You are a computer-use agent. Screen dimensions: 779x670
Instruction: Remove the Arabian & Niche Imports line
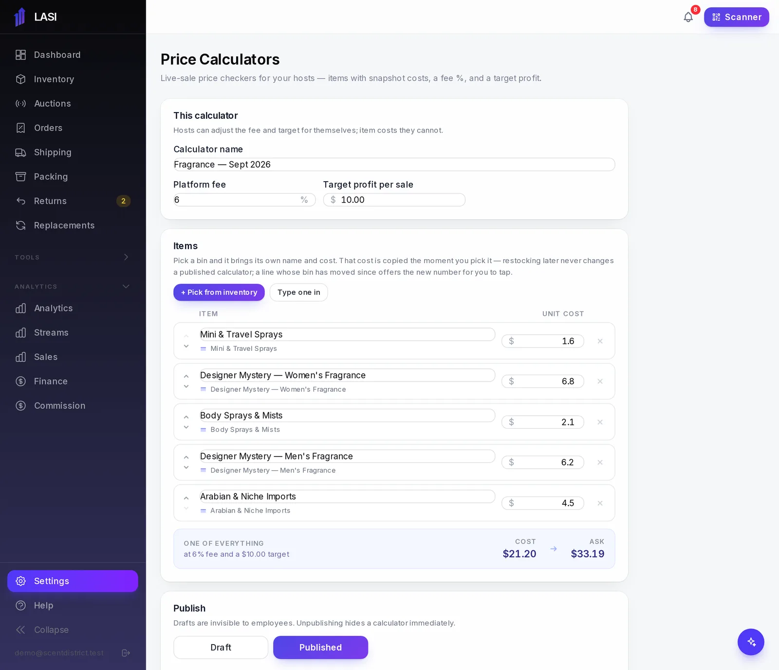600,503
